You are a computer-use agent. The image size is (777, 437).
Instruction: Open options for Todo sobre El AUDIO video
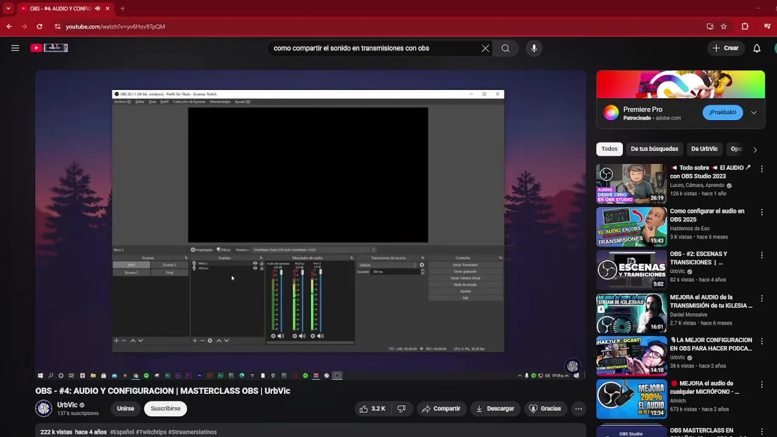click(762, 169)
